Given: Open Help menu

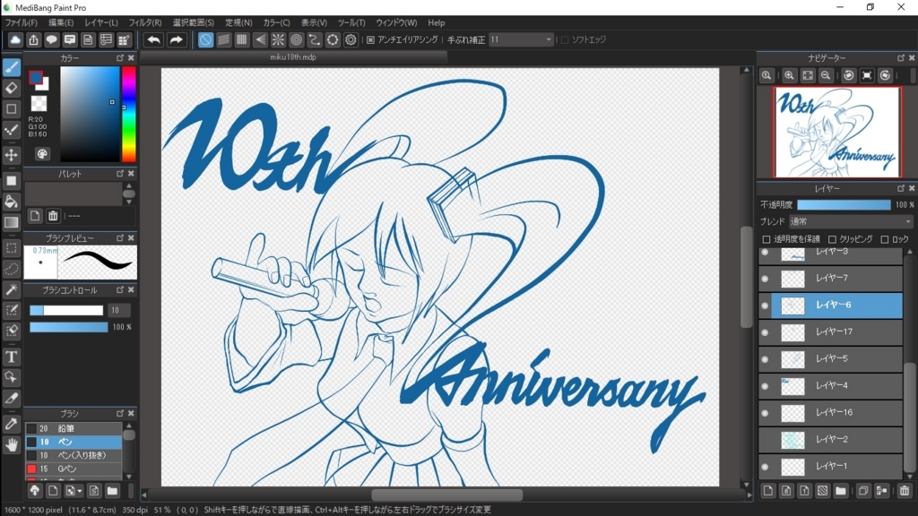Looking at the screenshot, I should (437, 22).
